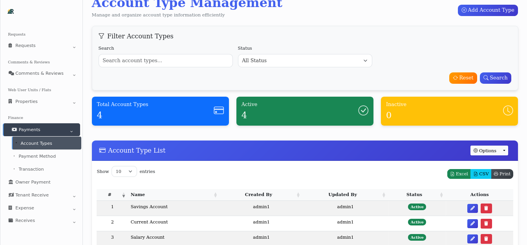This screenshot has height=245, width=527.
Task: Click the Add Account Type button
Action: tap(487, 10)
